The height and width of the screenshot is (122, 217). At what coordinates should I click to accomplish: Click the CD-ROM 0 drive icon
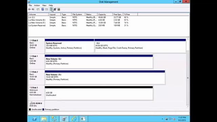click(x=31, y=103)
